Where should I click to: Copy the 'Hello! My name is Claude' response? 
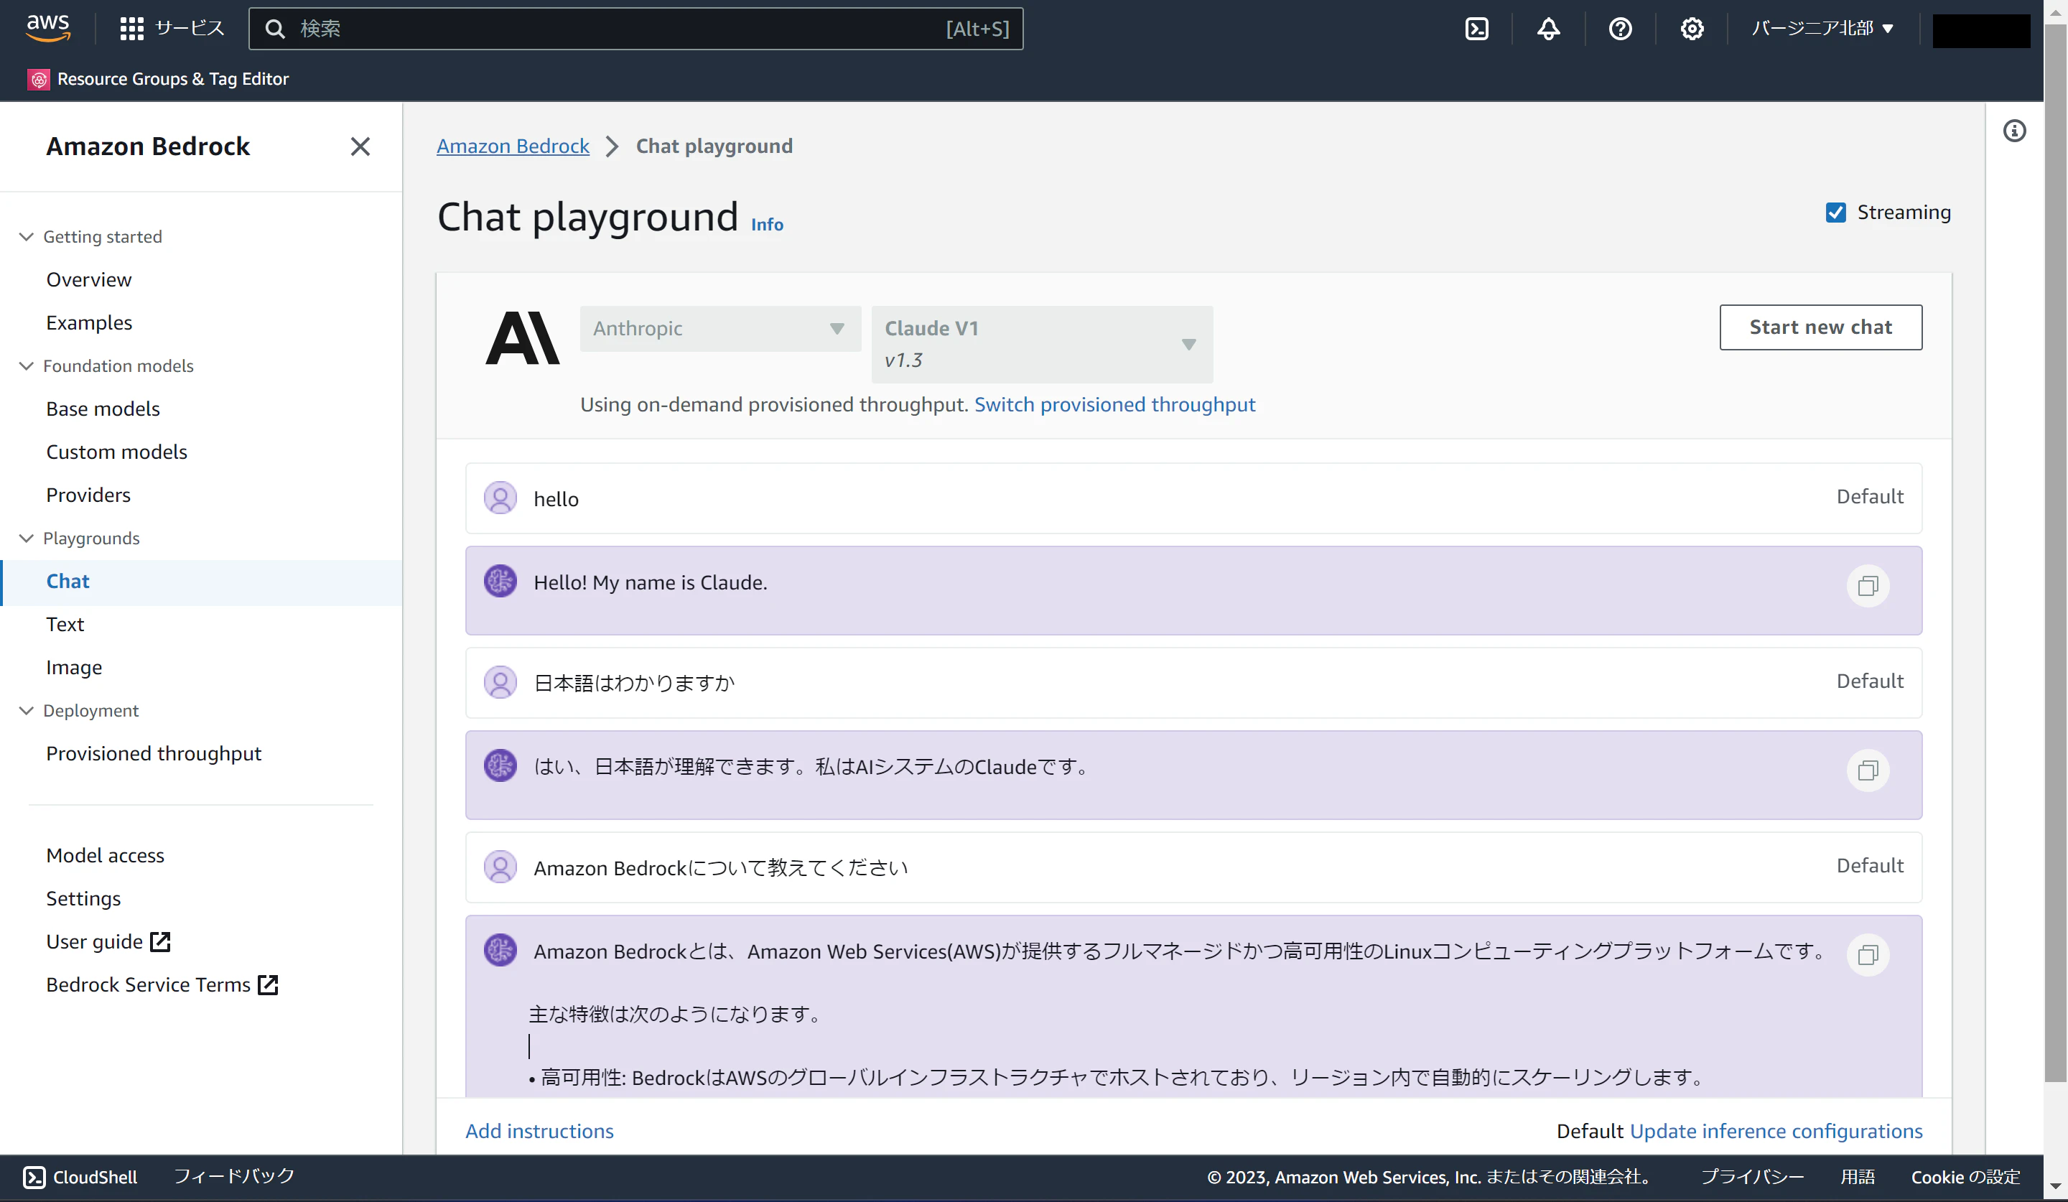click(1868, 586)
